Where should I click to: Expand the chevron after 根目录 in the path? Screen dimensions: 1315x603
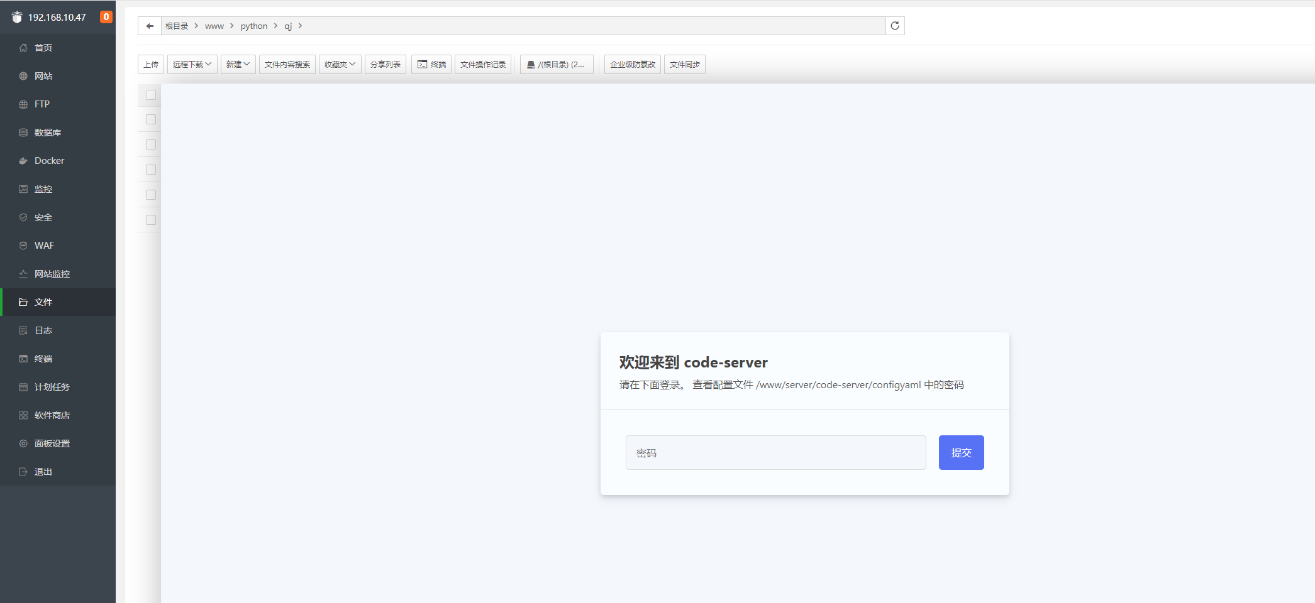coord(196,26)
